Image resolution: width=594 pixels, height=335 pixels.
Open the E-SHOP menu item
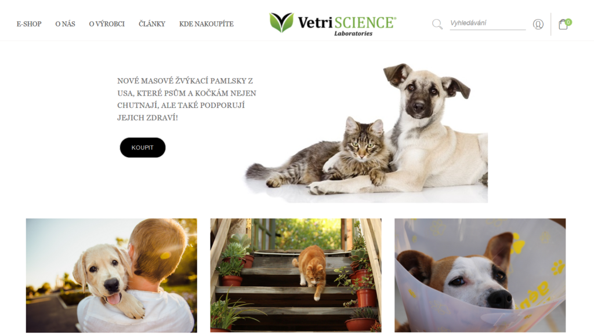coord(29,24)
